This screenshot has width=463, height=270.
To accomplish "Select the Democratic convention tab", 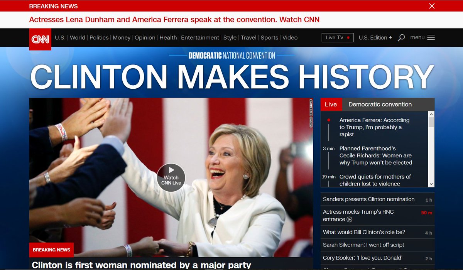I will click(380, 105).
